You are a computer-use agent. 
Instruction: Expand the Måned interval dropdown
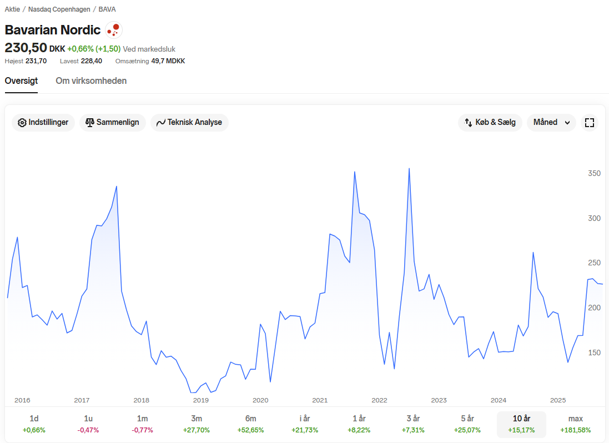[x=551, y=122]
